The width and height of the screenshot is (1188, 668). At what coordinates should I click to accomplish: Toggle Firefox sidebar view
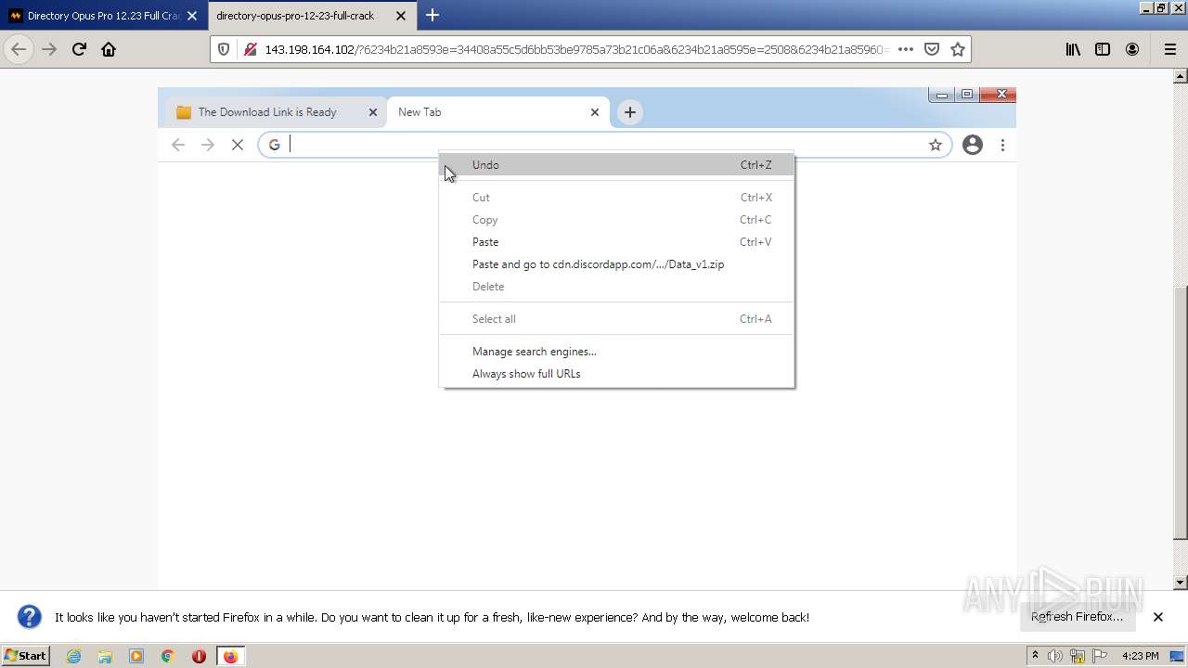click(x=1103, y=49)
